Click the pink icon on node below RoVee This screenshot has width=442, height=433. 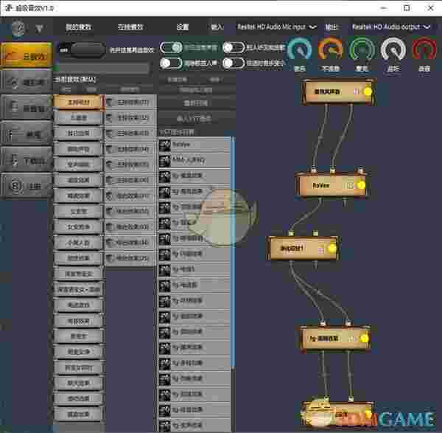tap(320, 249)
